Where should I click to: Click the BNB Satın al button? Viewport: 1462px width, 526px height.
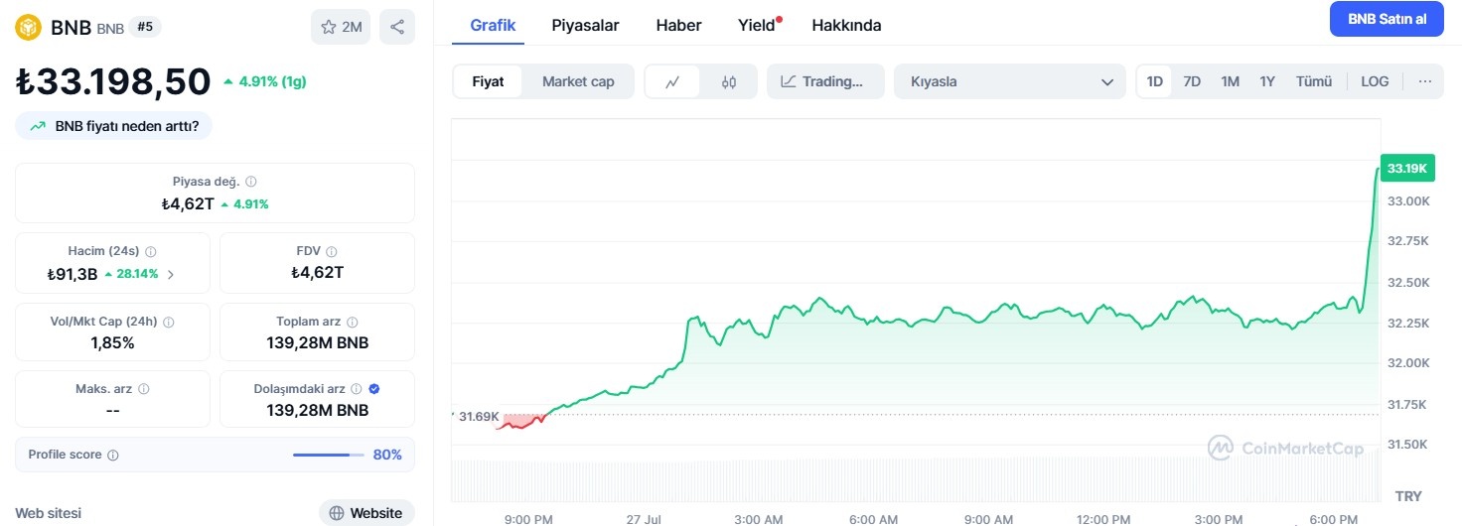(1387, 19)
